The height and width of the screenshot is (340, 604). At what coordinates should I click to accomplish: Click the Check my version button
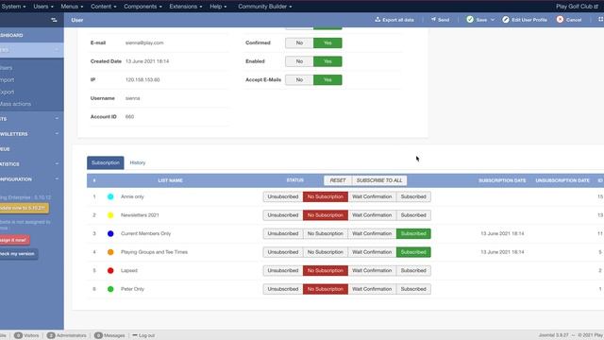[x=18, y=254]
